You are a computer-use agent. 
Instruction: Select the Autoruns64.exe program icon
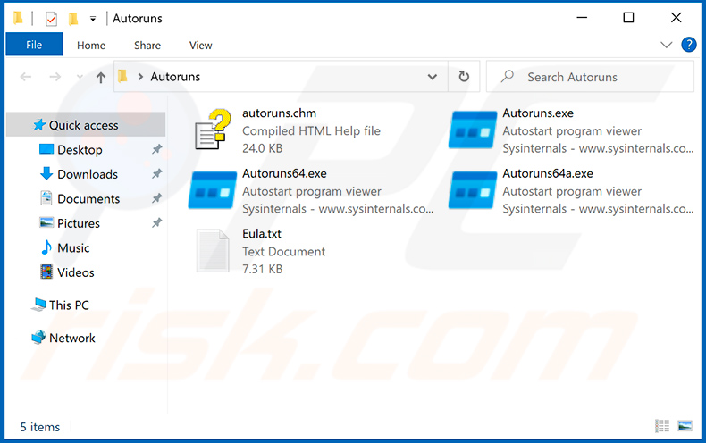point(213,190)
